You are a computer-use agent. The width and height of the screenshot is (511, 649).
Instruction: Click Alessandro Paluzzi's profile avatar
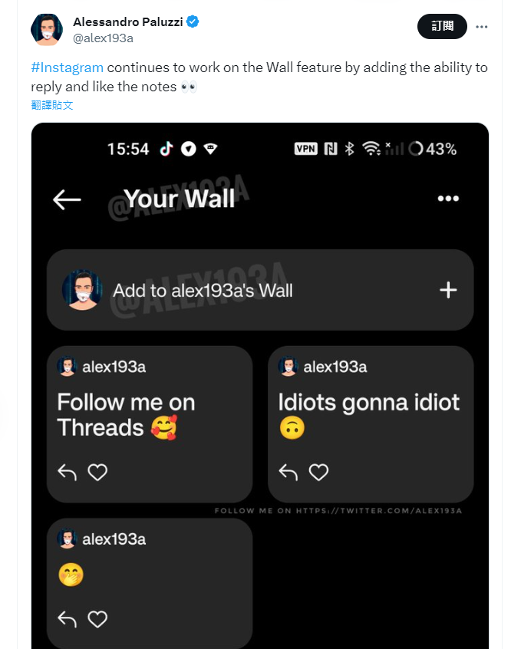pos(47,29)
